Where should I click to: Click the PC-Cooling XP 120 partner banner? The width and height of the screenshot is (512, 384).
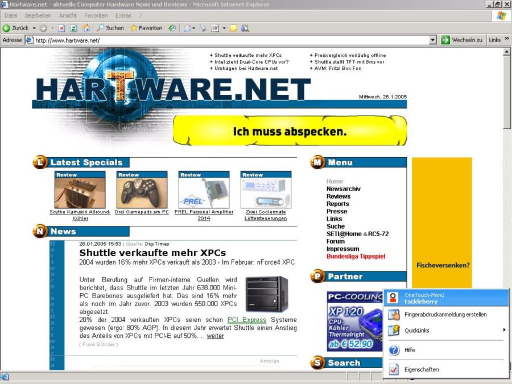(x=355, y=321)
